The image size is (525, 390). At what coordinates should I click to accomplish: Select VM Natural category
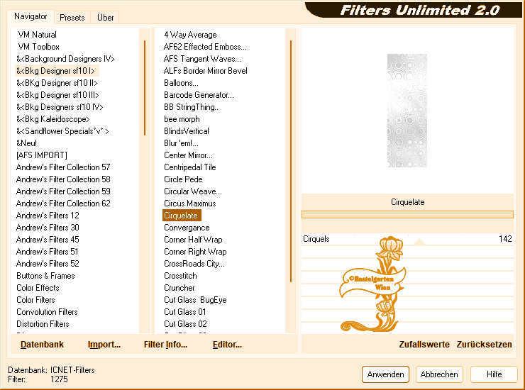click(37, 35)
